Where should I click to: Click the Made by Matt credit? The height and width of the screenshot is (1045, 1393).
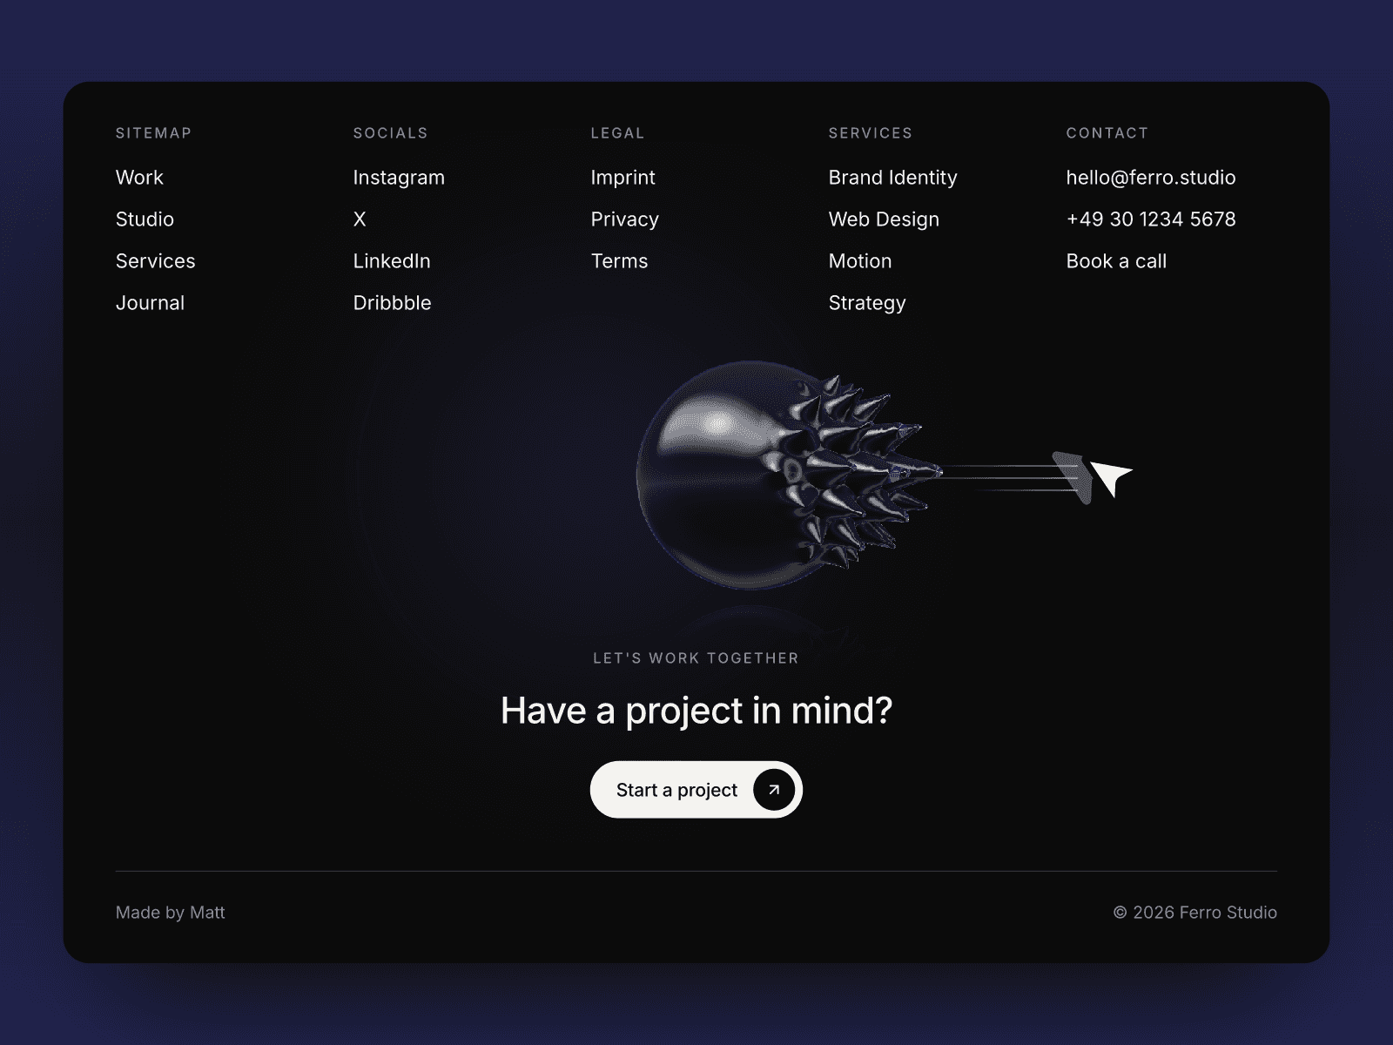[x=170, y=913]
